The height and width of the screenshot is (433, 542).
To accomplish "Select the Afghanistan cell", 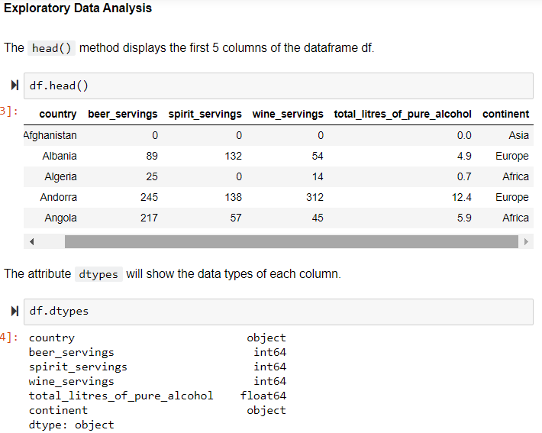I will 50,135.
